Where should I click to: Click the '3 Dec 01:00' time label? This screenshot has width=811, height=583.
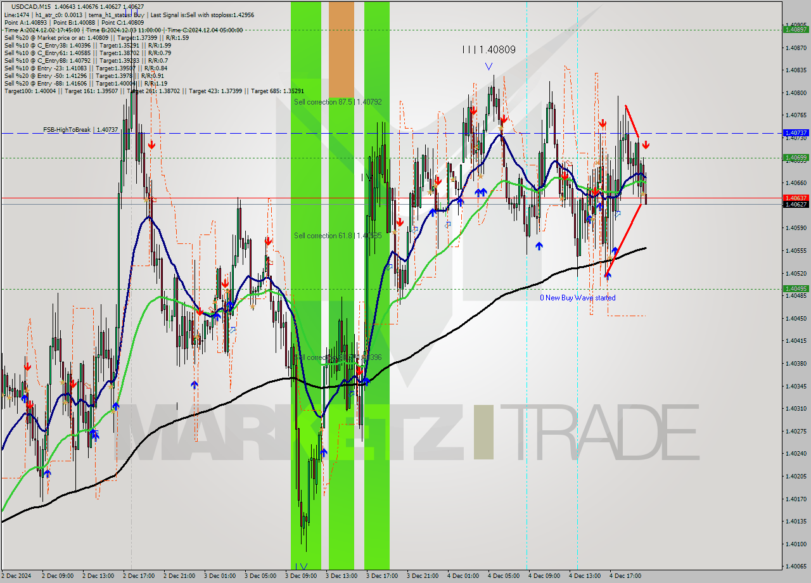pyautogui.click(x=219, y=576)
